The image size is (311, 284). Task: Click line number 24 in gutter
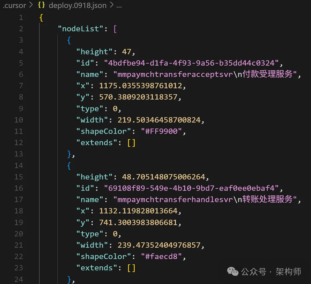coord(19,279)
